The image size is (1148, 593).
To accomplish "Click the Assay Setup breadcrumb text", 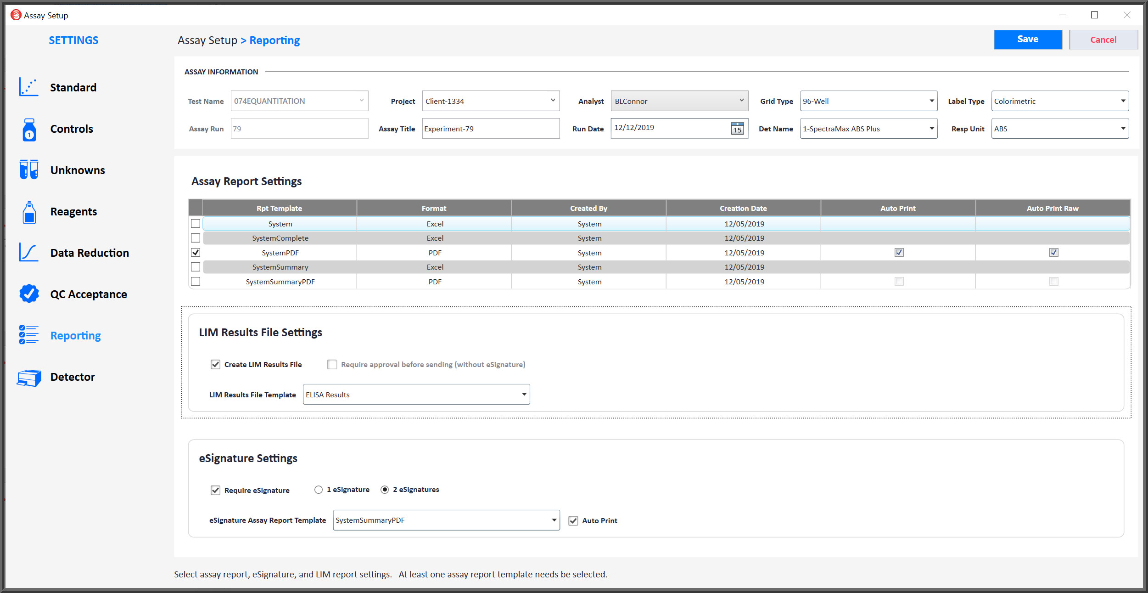I will 207,40.
